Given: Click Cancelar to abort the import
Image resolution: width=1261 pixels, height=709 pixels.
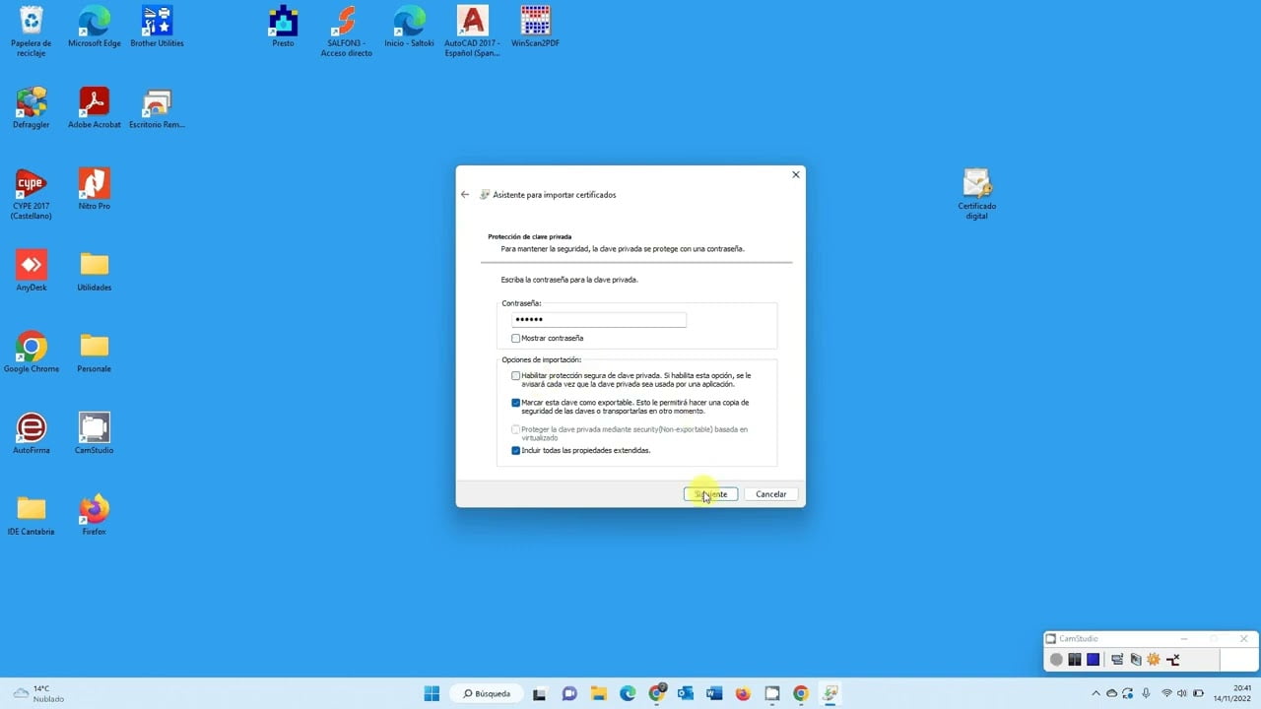Looking at the screenshot, I should coord(770,493).
